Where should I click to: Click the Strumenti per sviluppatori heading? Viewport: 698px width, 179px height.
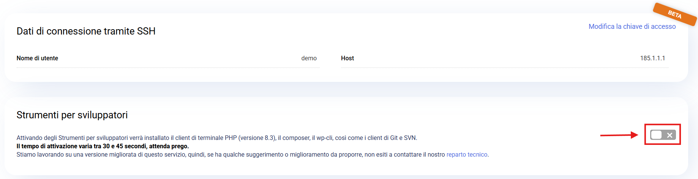[72, 115]
